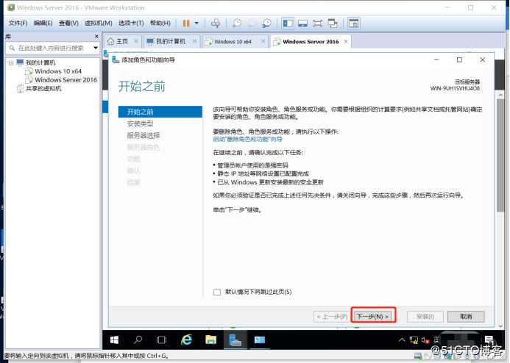Open the 虚拟机(M) menu

click(98, 23)
